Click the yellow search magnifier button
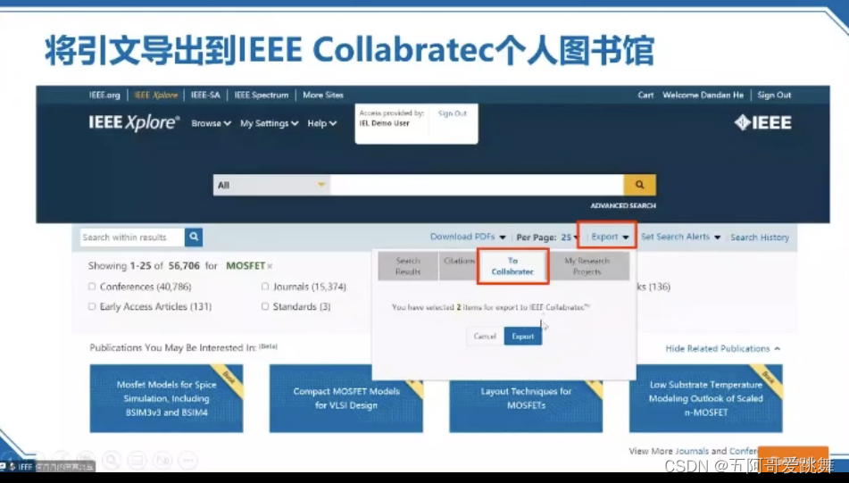This screenshot has height=483, width=849. point(639,185)
